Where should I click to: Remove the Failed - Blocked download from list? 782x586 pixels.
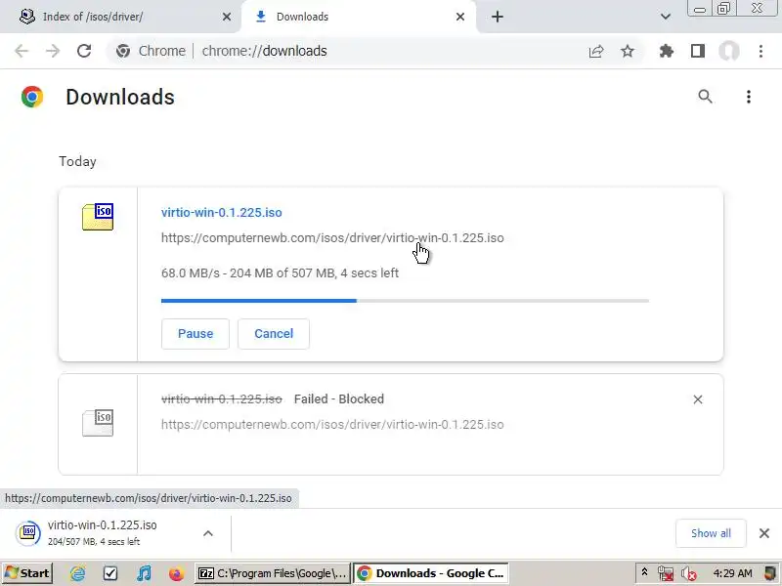click(x=698, y=399)
